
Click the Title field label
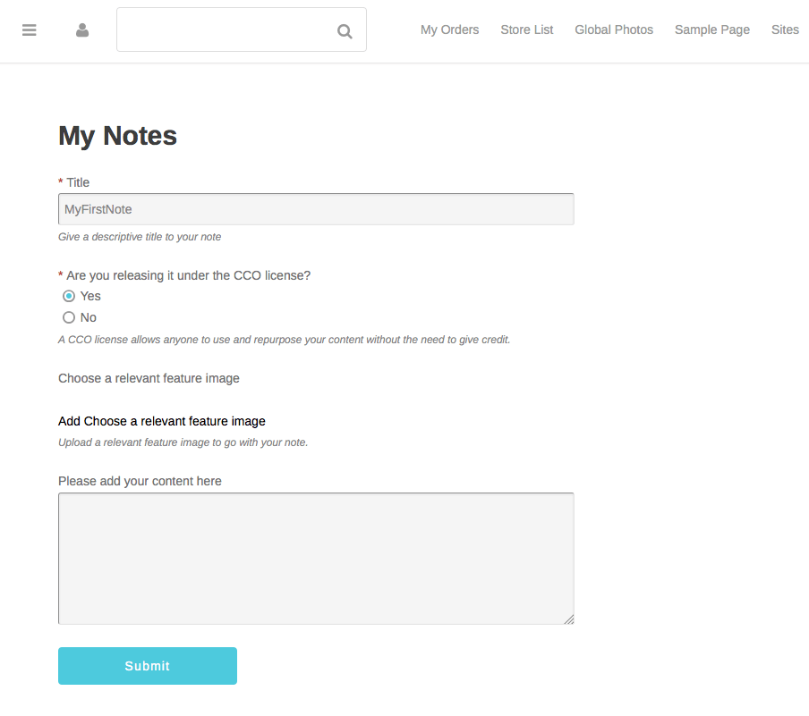(77, 182)
